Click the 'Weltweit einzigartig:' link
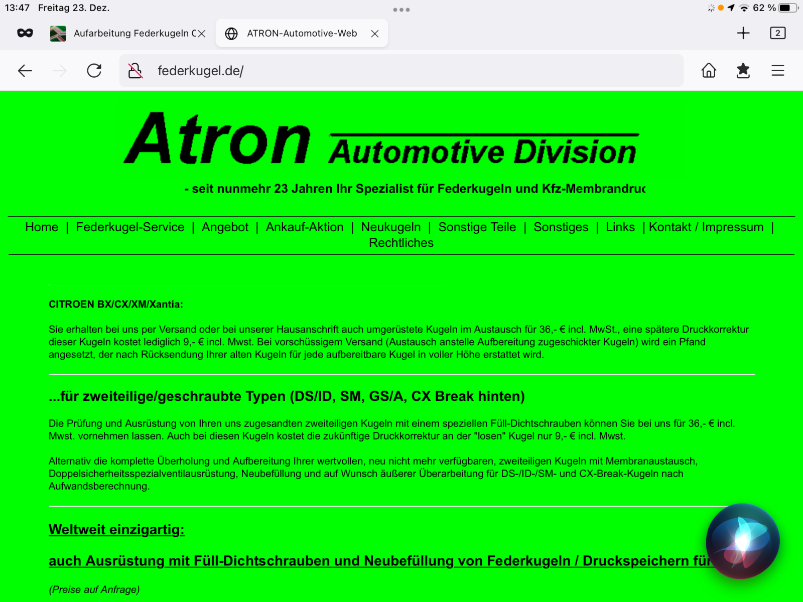 click(x=116, y=530)
